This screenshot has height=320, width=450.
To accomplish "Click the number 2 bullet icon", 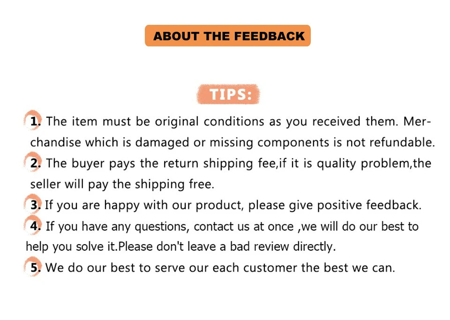I will tap(34, 163).
